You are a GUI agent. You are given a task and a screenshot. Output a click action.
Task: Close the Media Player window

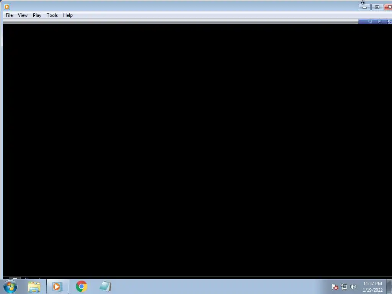tap(388, 7)
